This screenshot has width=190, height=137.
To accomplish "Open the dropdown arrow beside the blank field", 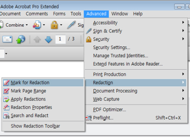I will coord(6,54).
